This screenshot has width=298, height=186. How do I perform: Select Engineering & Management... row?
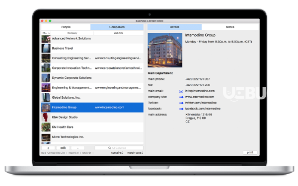coord(92,88)
